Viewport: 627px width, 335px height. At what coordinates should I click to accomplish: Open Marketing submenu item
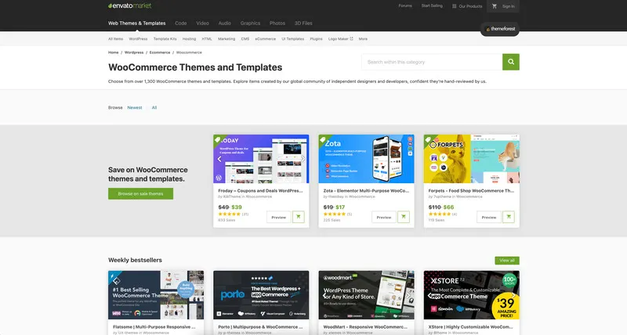point(227,38)
